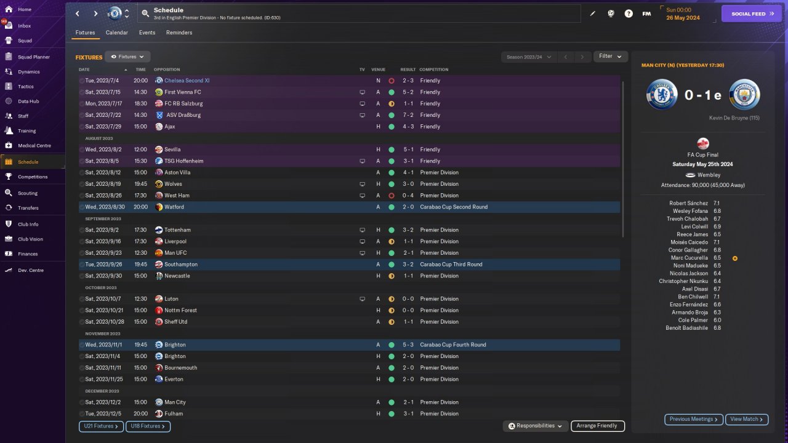
Task: Click the View Match button
Action: pos(746,420)
